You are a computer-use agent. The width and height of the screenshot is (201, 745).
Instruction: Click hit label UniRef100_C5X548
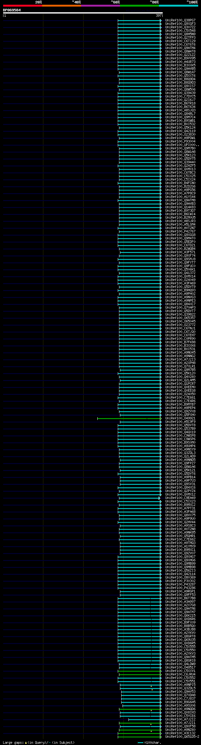coord(180,31)
